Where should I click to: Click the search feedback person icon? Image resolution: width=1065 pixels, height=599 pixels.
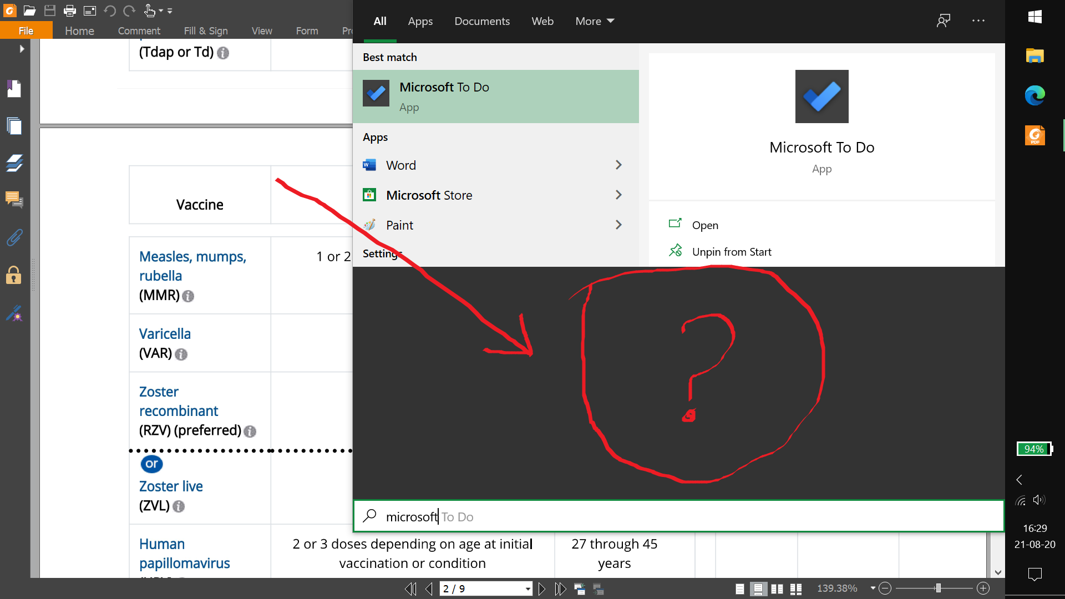(x=943, y=21)
